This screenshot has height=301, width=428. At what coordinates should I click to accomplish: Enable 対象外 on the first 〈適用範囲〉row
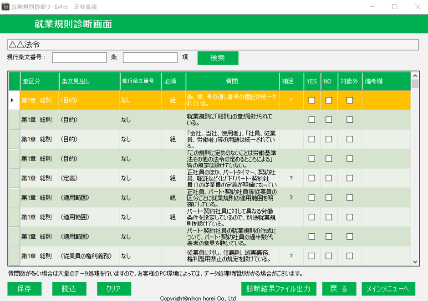coord(349,198)
